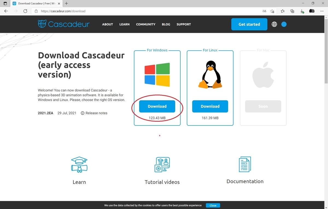
Task: Click the 123.43 MB file size text
Action: [x=157, y=118]
